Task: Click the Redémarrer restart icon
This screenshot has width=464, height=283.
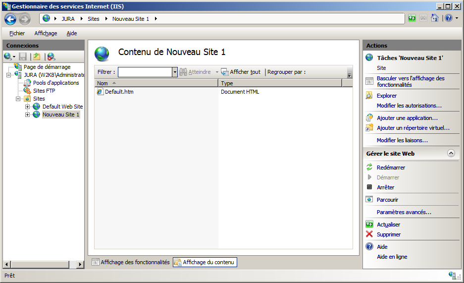Action: 369,168
